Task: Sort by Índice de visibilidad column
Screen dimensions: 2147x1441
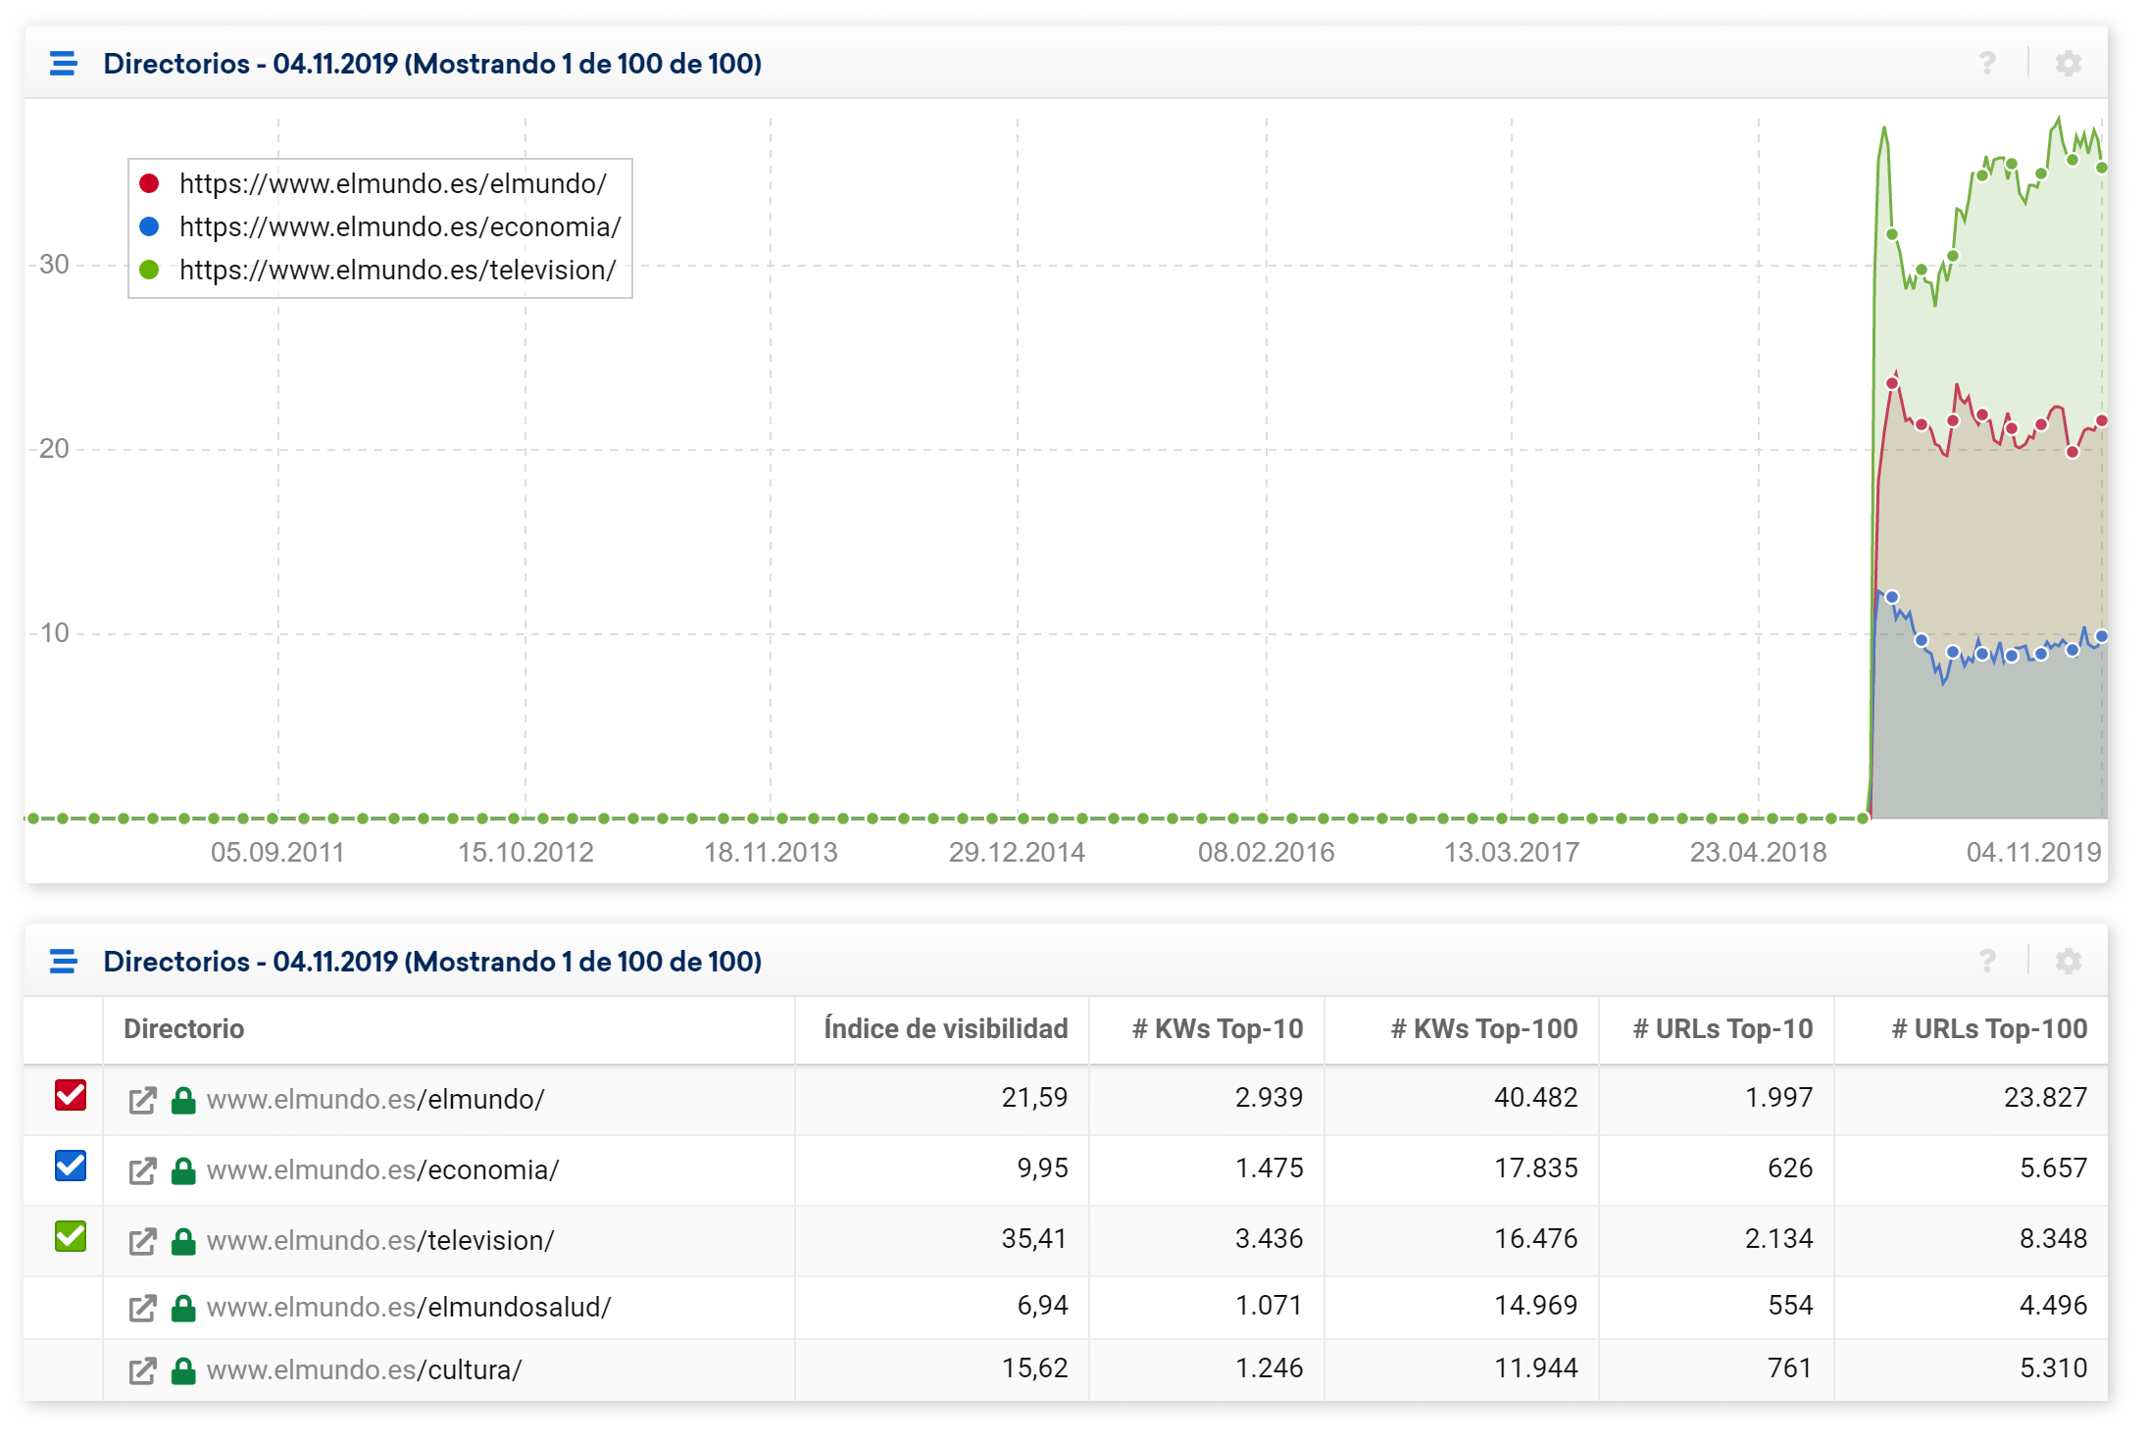Action: (x=946, y=1028)
